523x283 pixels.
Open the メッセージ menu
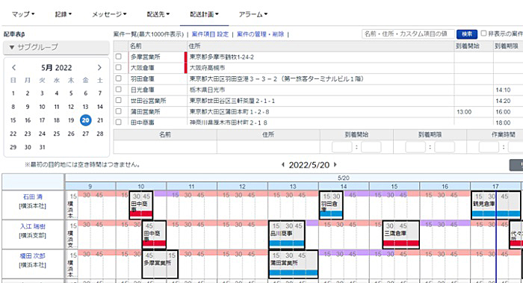(x=109, y=14)
